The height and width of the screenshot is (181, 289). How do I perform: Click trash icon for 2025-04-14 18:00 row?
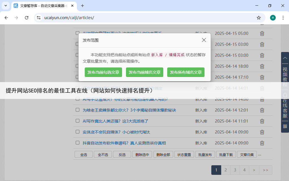point(262,66)
